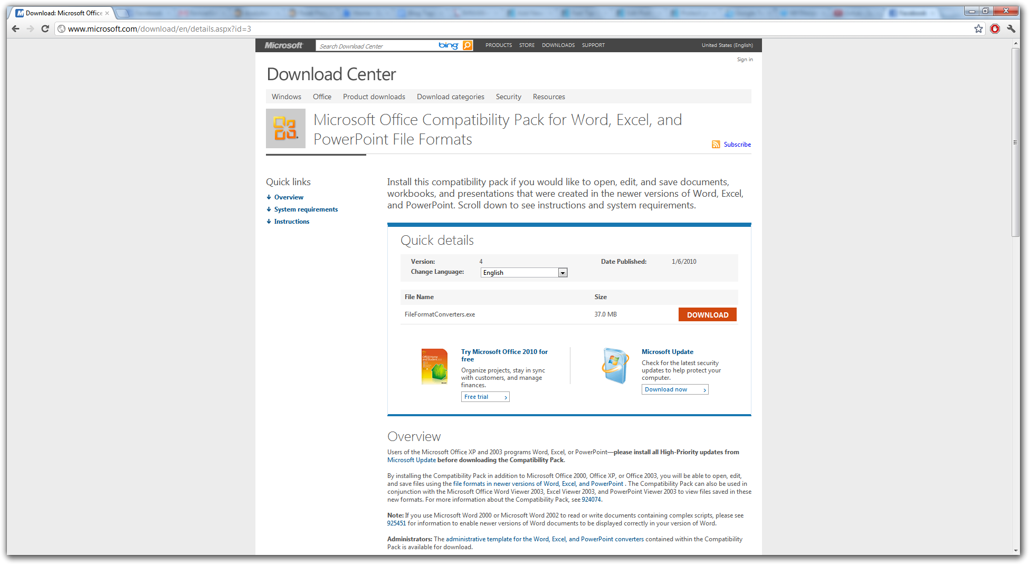Select the Resources tab
The height and width of the screenshot is (565, 1029).
(x=549, y=97)
